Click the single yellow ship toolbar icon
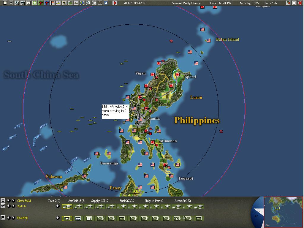This screenshot has height=228, width=304. pyautogui.click(x=58, y=3)
